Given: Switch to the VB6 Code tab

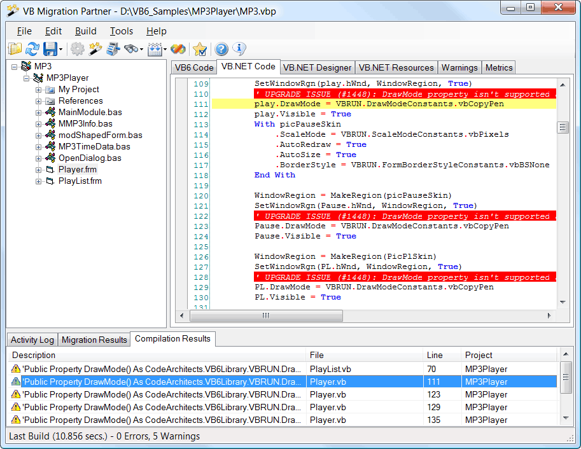Looking at the screenshot, I should tap(194, 68).
